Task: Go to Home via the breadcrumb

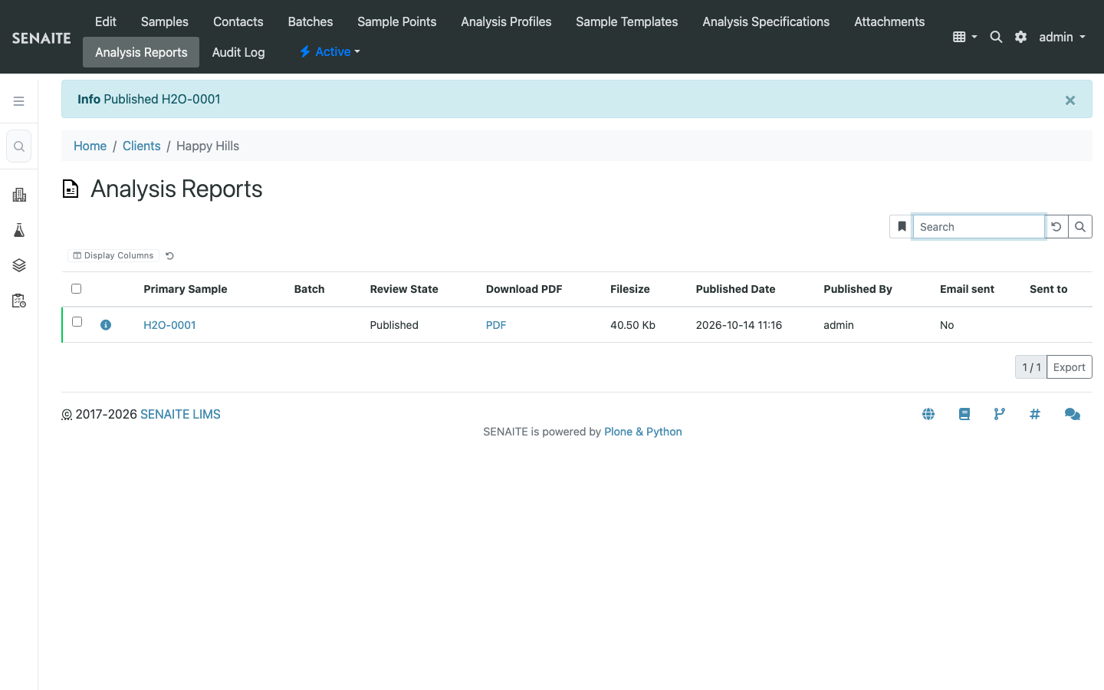Action: (90, 146)
